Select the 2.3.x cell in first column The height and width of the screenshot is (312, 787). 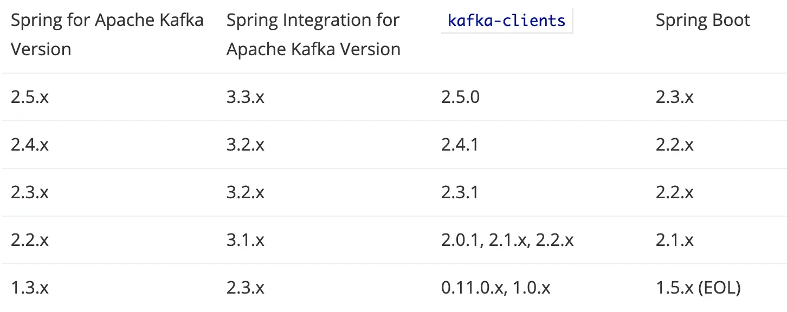tap(30, 193)
